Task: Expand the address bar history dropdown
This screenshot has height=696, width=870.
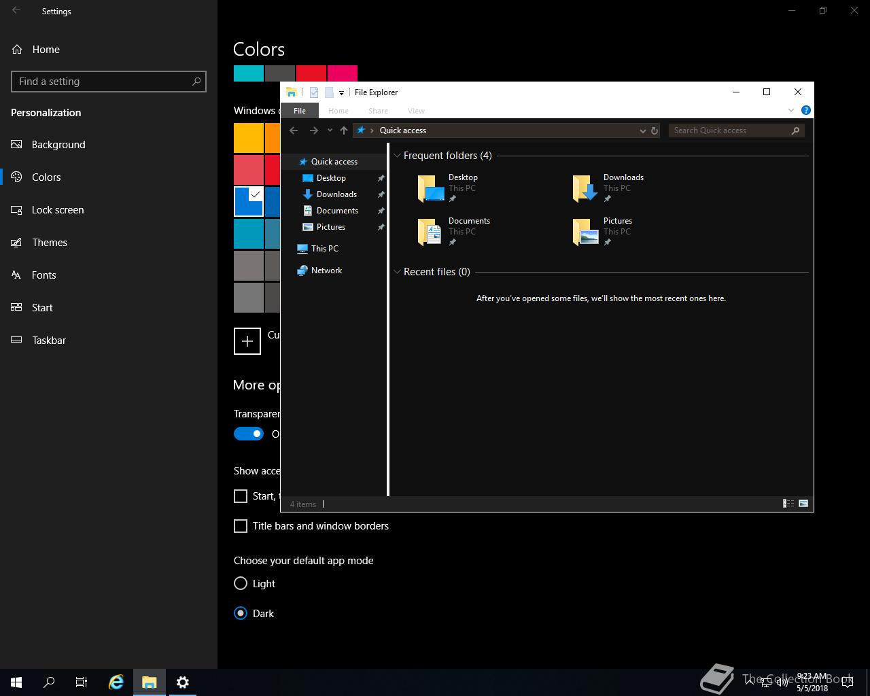Action: pos(642,130)
